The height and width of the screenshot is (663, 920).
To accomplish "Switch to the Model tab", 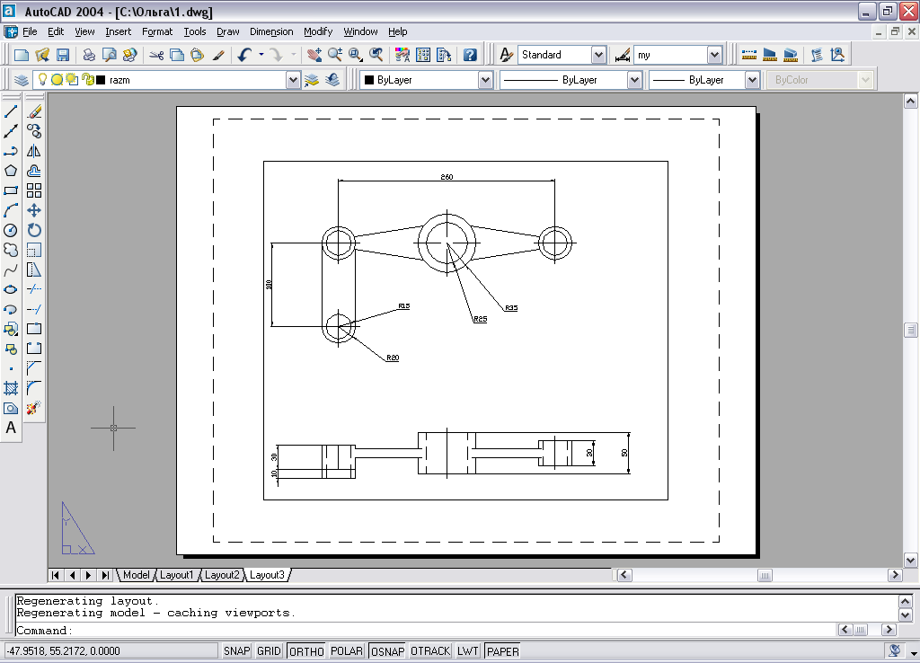I will [136, 575].
